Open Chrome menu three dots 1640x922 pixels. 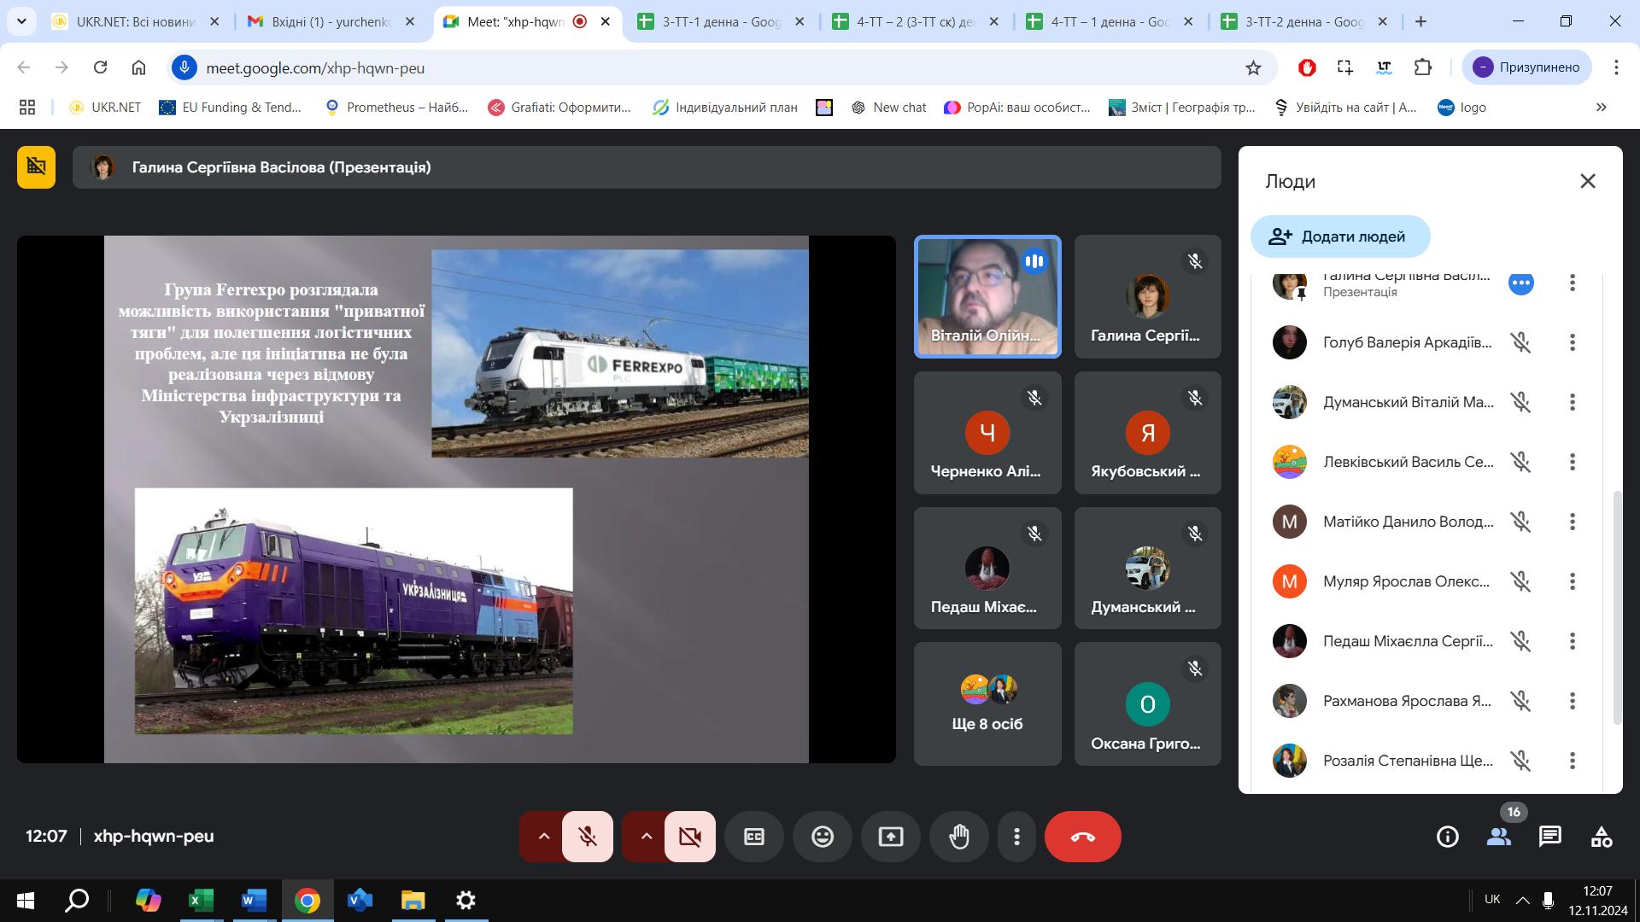[1616, 67]
